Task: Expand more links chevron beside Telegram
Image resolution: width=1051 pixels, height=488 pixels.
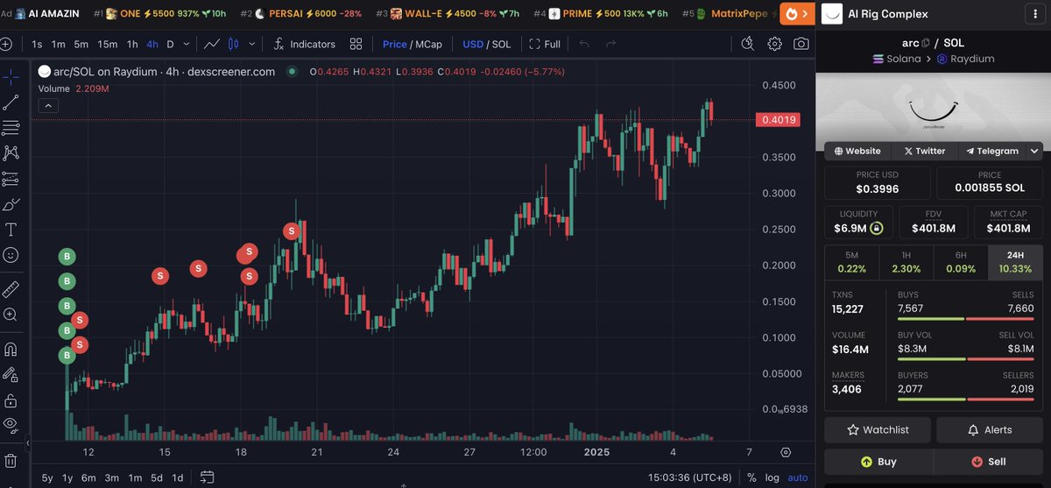Action: pyautogui.click(x=1035, y=151)
